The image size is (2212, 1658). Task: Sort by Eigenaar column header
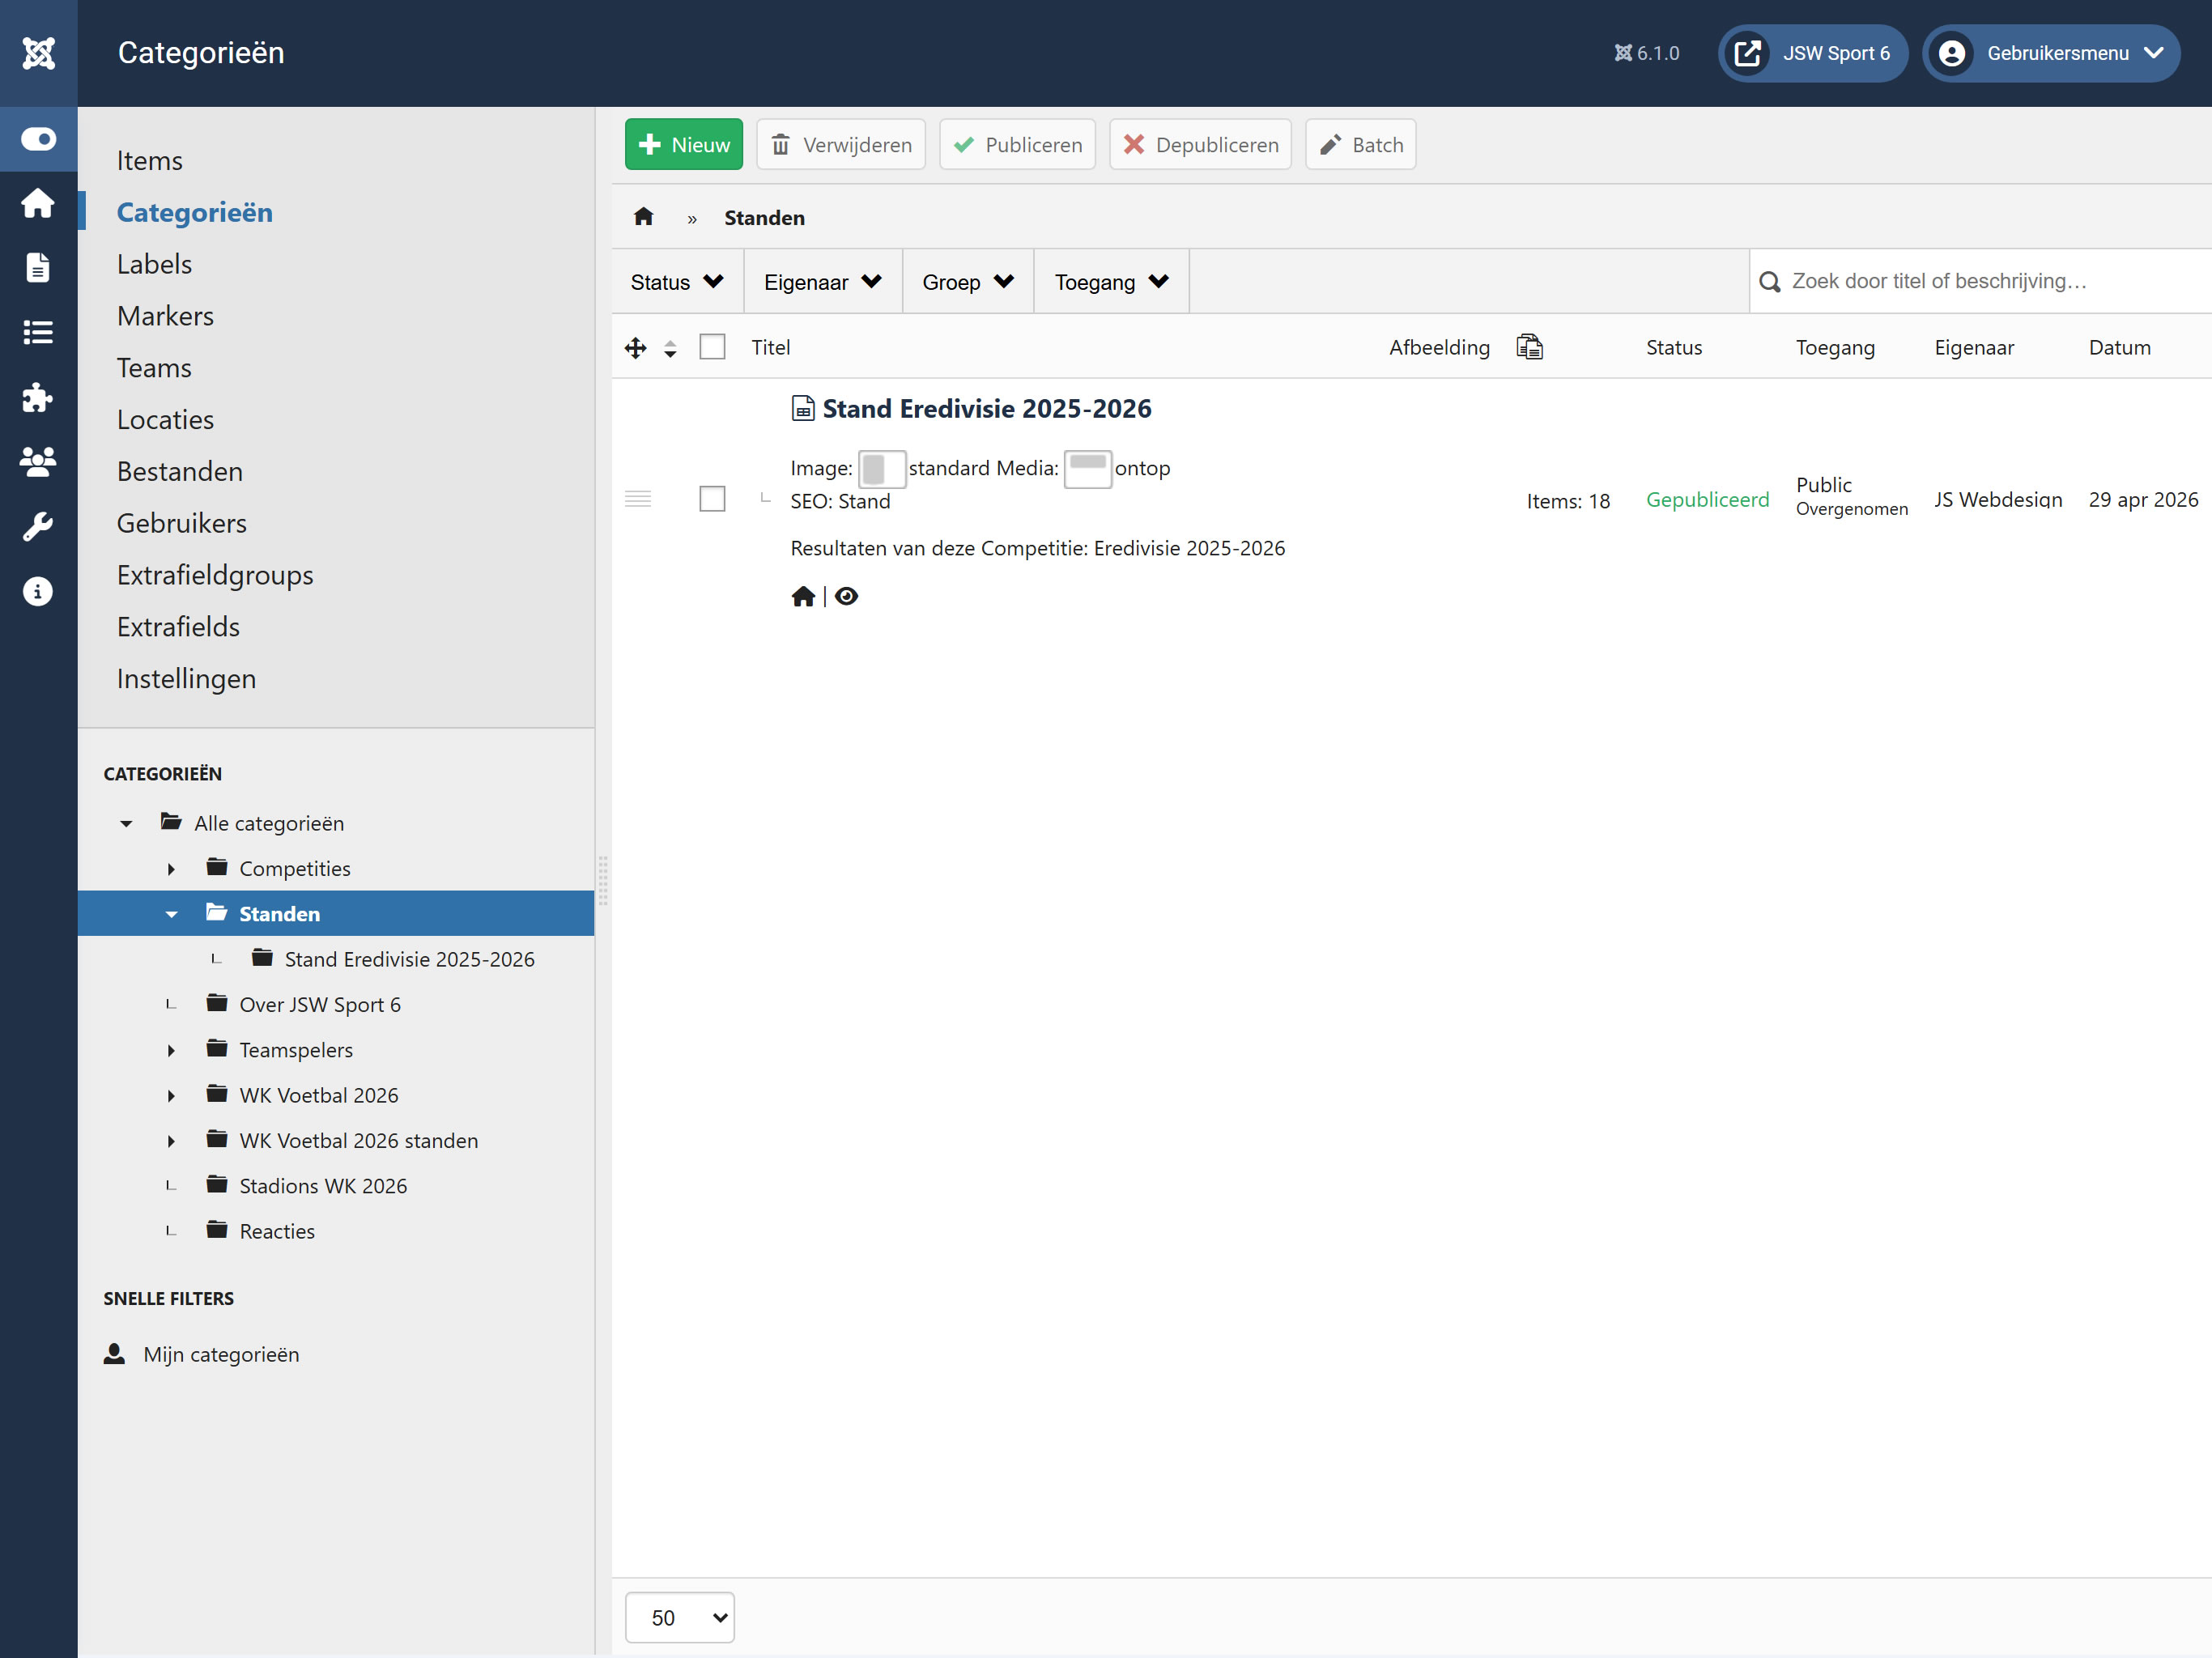point(1974,347)
